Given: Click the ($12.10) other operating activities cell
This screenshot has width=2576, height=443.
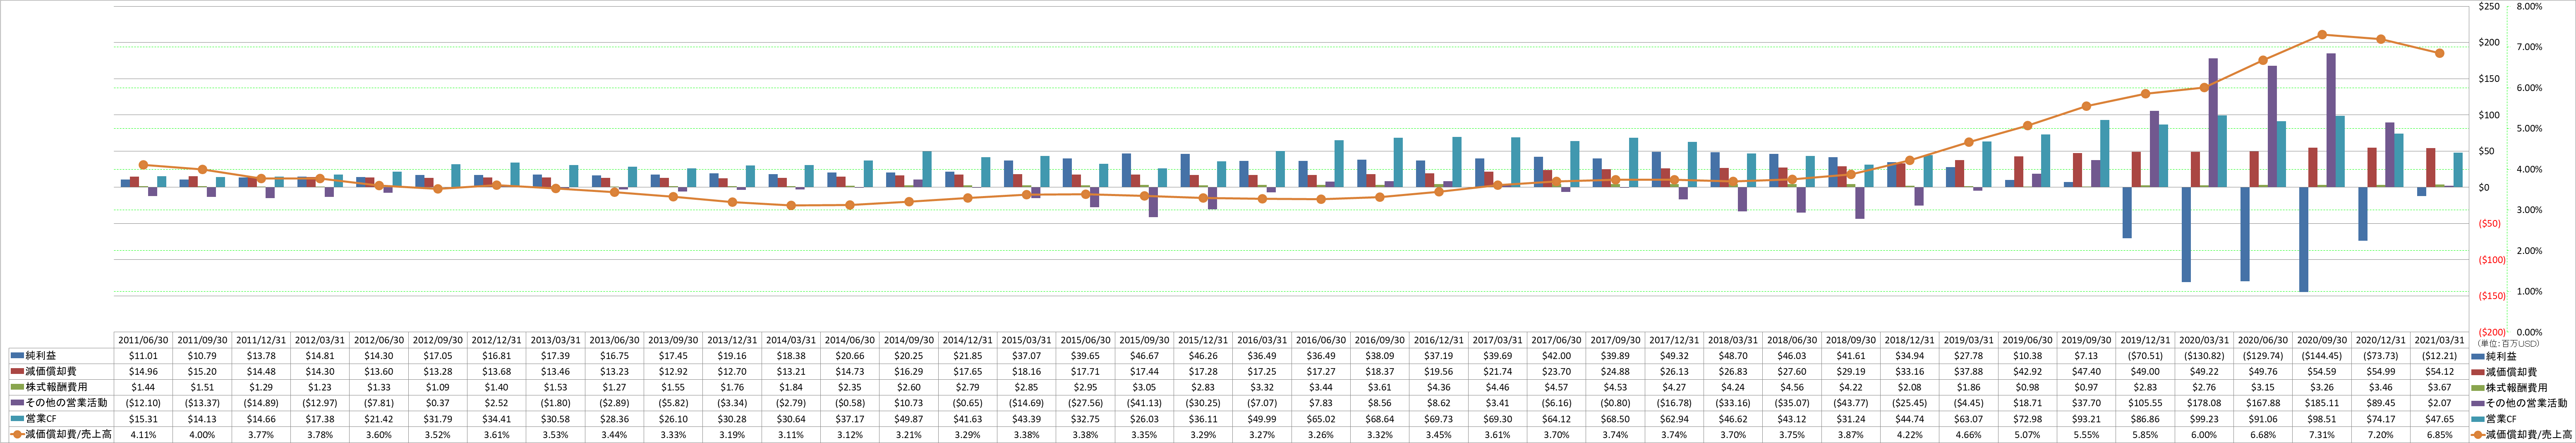Looking at the screenshot, I should (143, 403).
